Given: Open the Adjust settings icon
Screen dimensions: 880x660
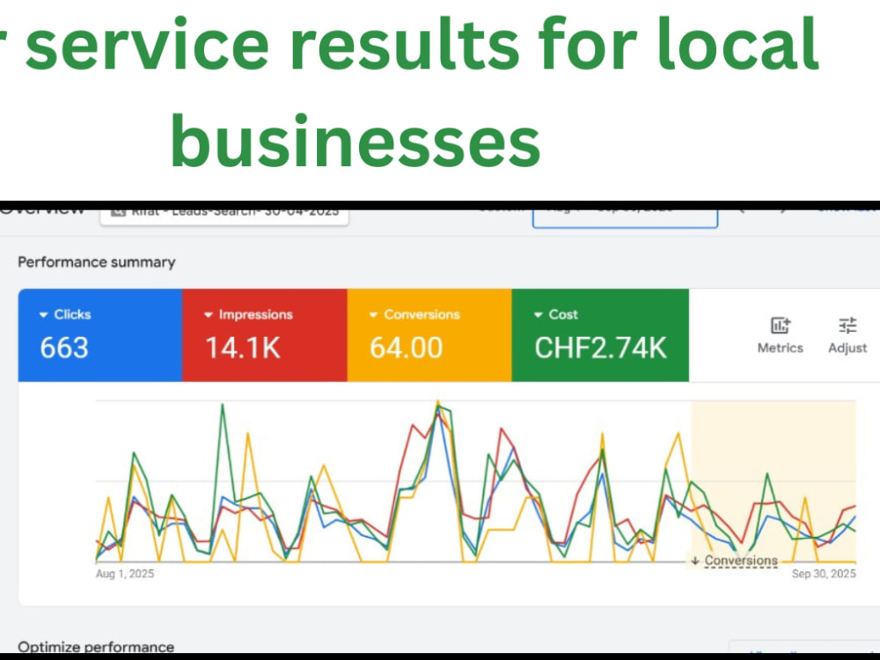Looking at the screenshot, I should (847, 326).
